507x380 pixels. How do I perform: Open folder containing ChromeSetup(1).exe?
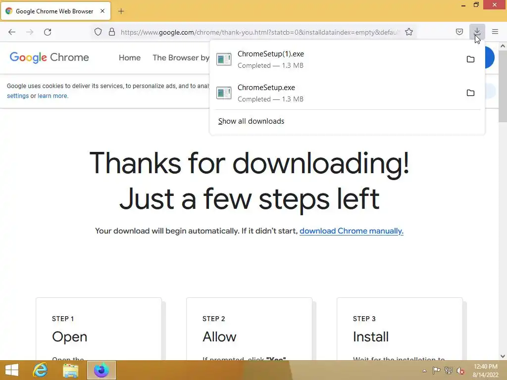(470, 59)
